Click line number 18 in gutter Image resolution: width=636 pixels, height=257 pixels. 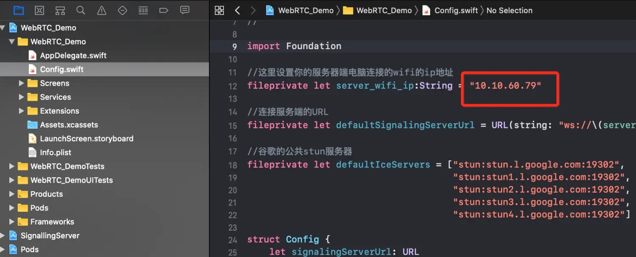click(232, 165)
